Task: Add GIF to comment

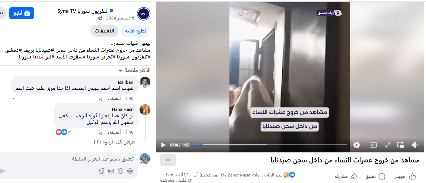Action: point(111,171)
